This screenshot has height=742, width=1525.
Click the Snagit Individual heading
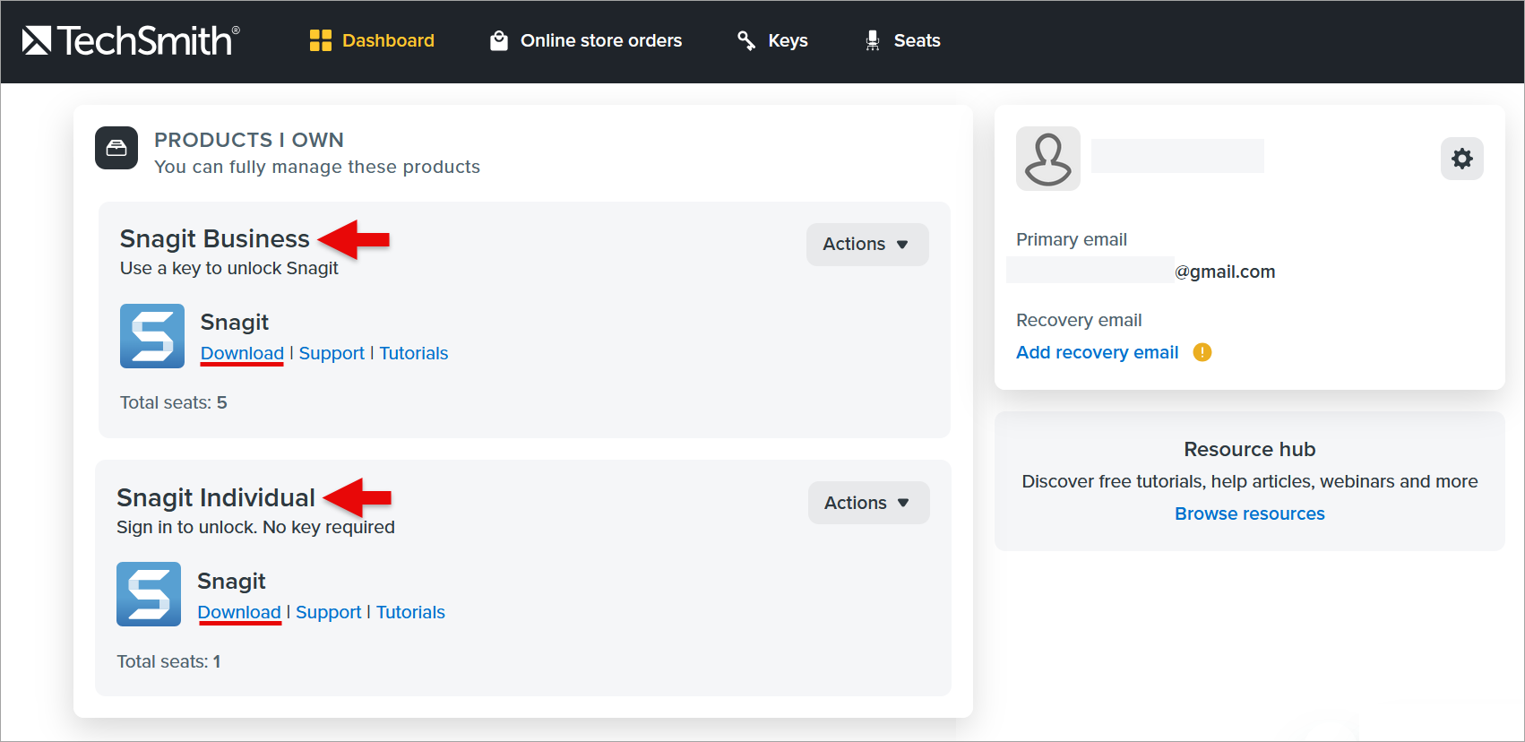(216, 497)
